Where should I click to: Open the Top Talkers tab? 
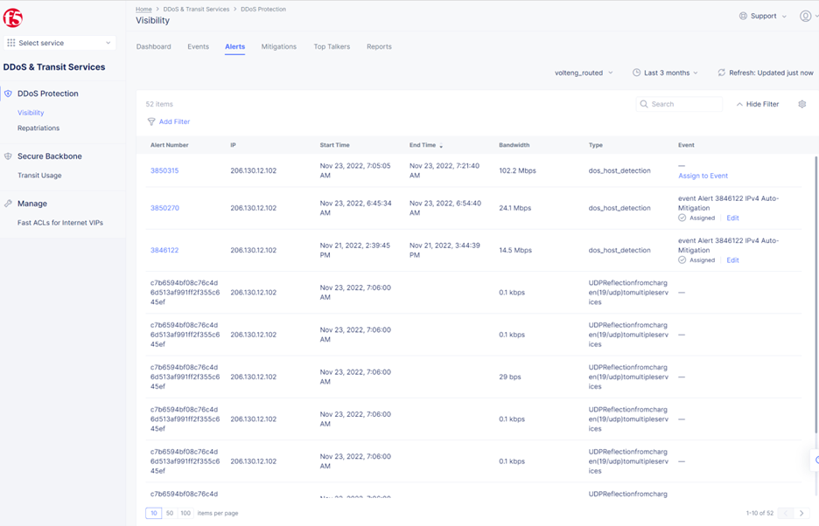(x=332, y=46)
